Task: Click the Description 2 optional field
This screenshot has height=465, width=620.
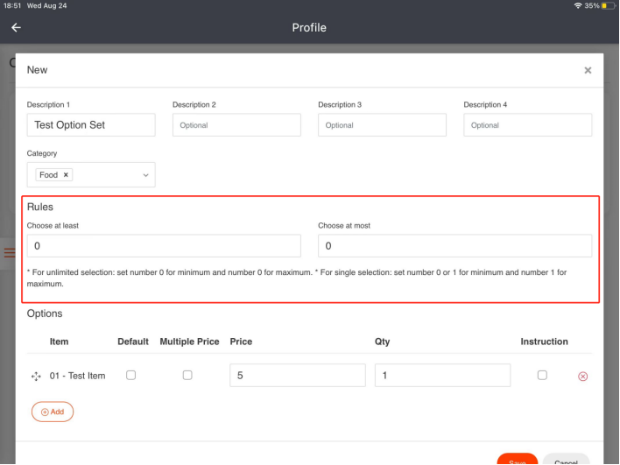Action: 236,125
